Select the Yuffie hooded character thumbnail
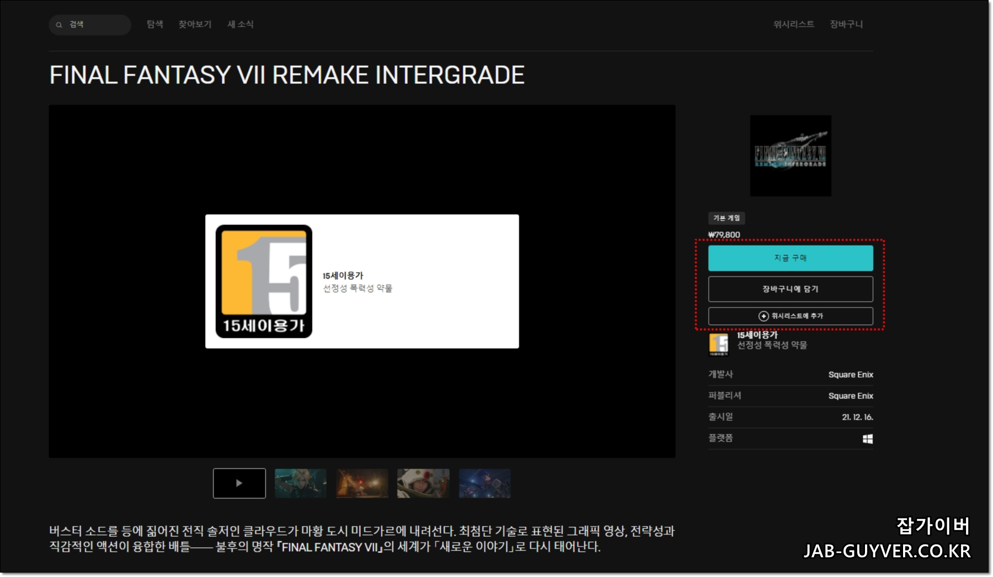993x577 pixels. coord(423,483)
